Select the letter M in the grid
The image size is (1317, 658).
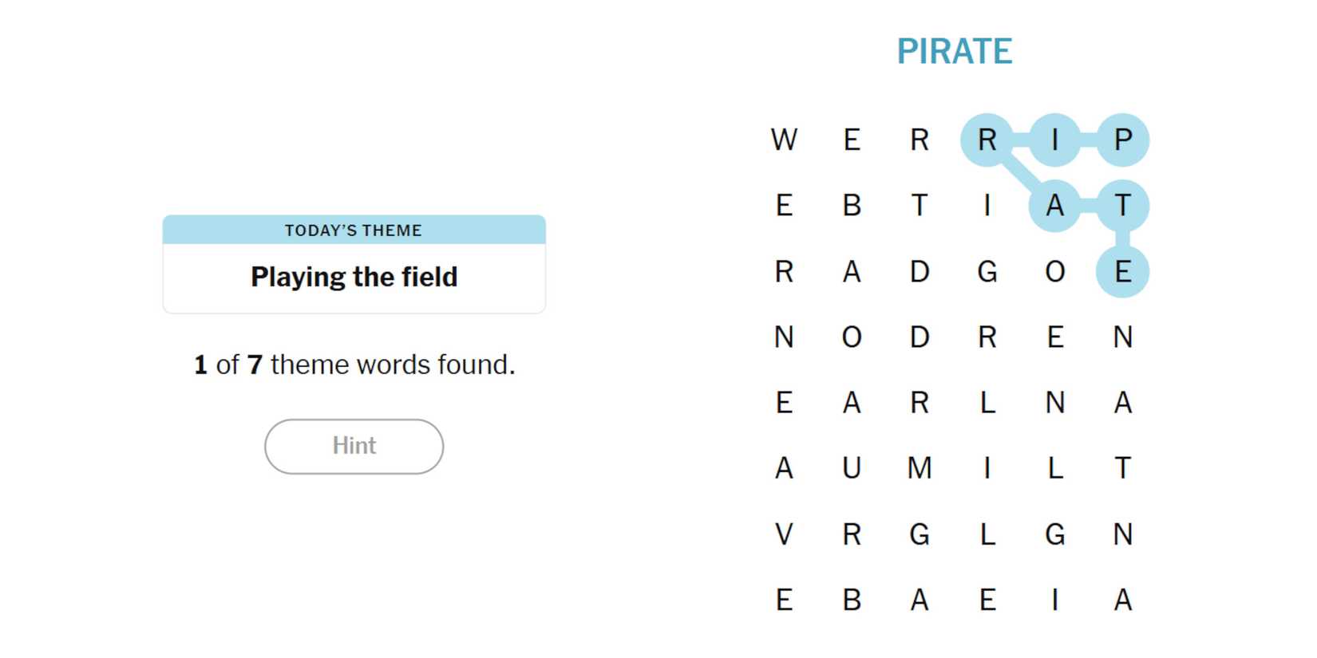point(920,468)
